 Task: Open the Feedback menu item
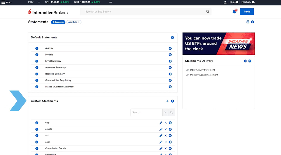point(248,2)
